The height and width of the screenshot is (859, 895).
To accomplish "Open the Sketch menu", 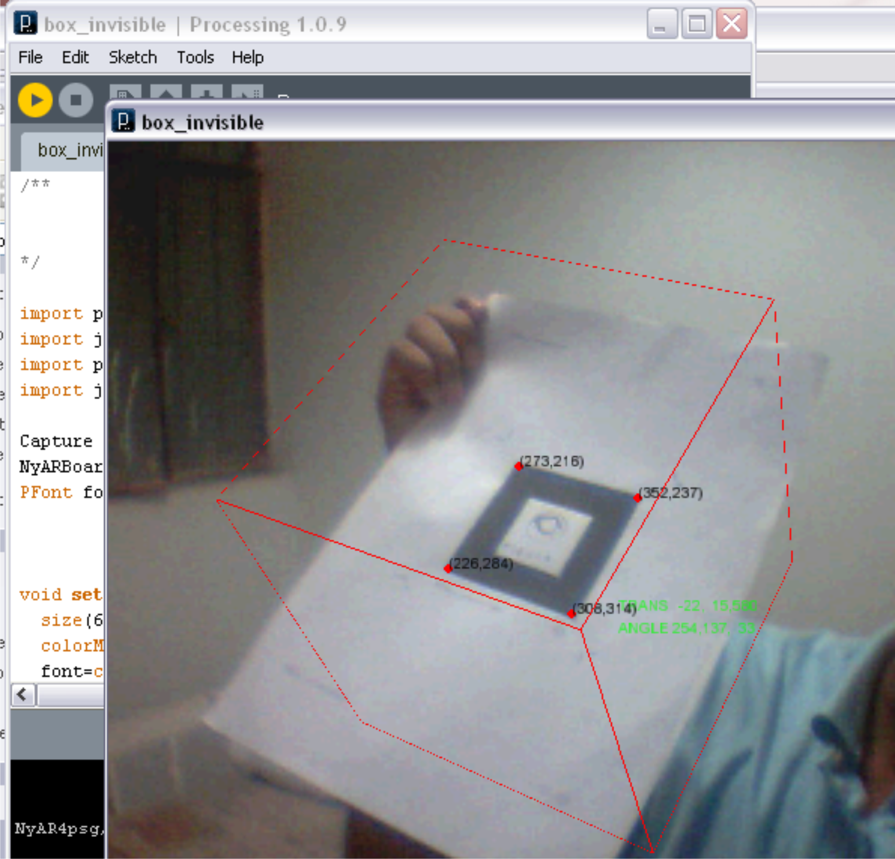I will click(132, 58).
